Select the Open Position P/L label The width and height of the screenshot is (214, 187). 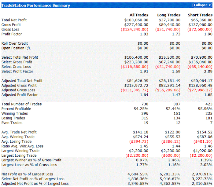click(16, 48)
